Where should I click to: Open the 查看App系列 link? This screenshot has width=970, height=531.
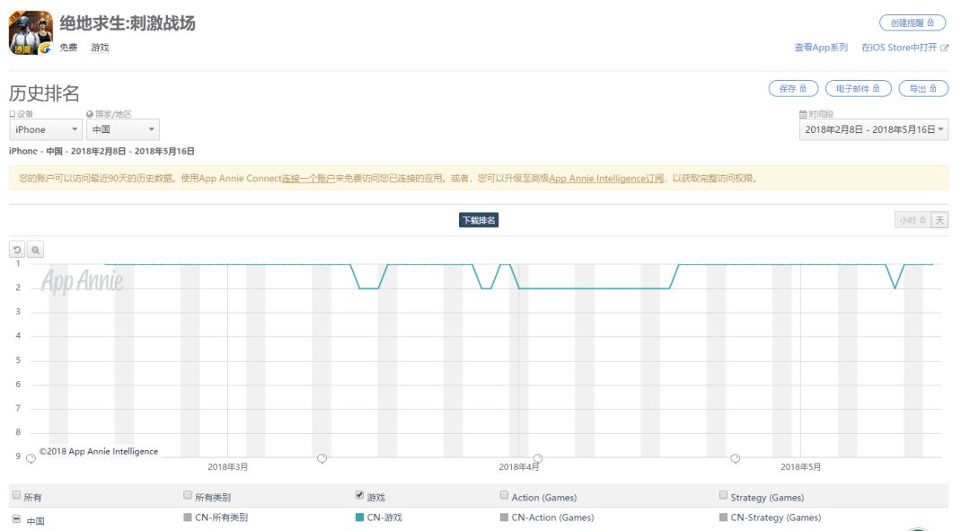[821, 48]
